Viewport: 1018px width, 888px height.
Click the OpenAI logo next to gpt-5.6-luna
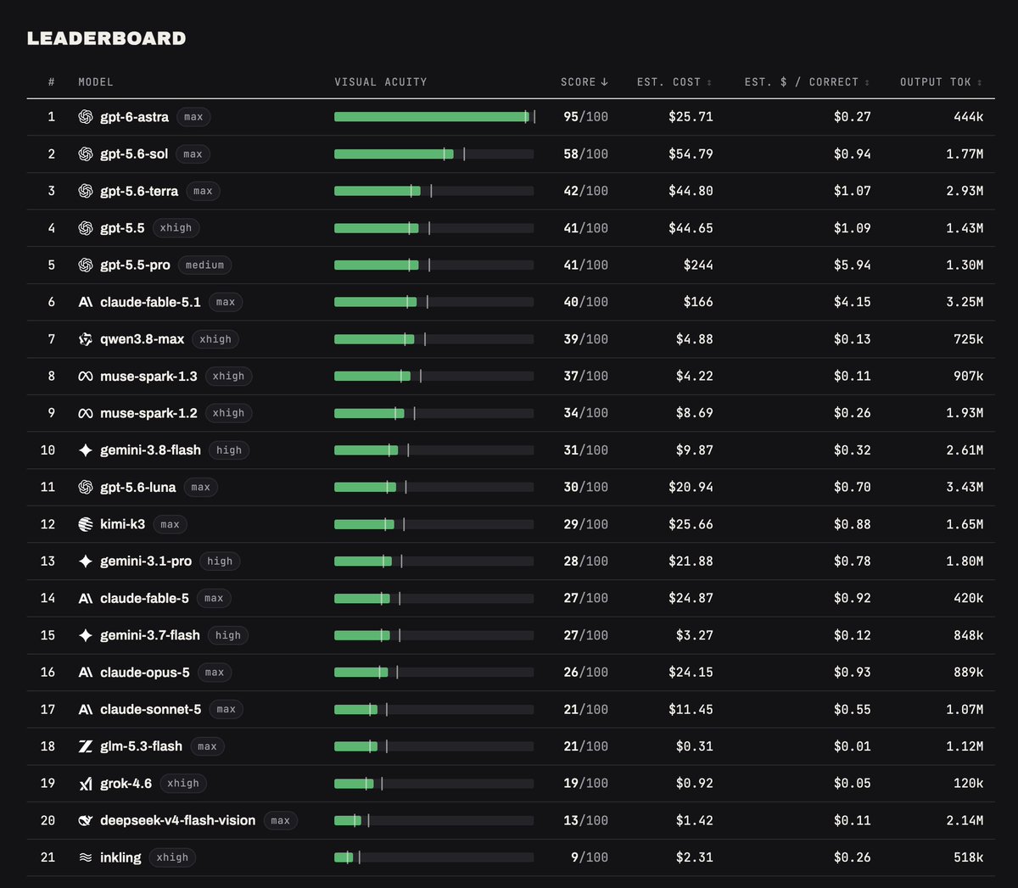click(x=86, y=487)
